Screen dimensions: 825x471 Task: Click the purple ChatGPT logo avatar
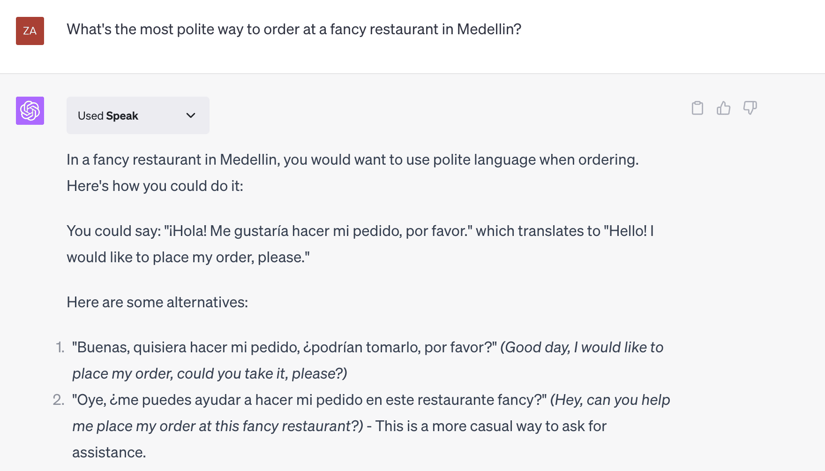30,111
